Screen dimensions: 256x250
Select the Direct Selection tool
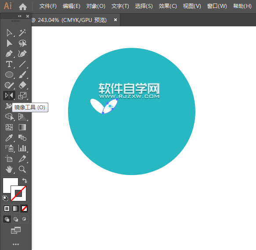click(9, 43)
